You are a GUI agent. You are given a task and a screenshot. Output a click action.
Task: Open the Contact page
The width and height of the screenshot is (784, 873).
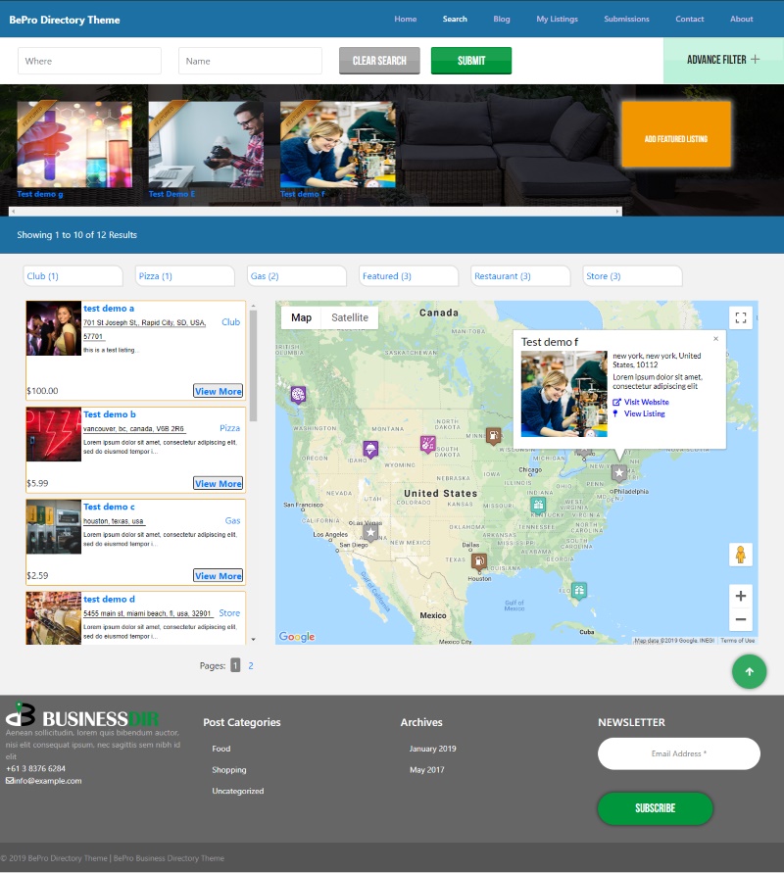pos(690,19)
